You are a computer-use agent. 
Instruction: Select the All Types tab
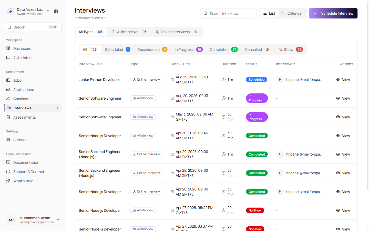pyautogui.click(x=91, y=32)
